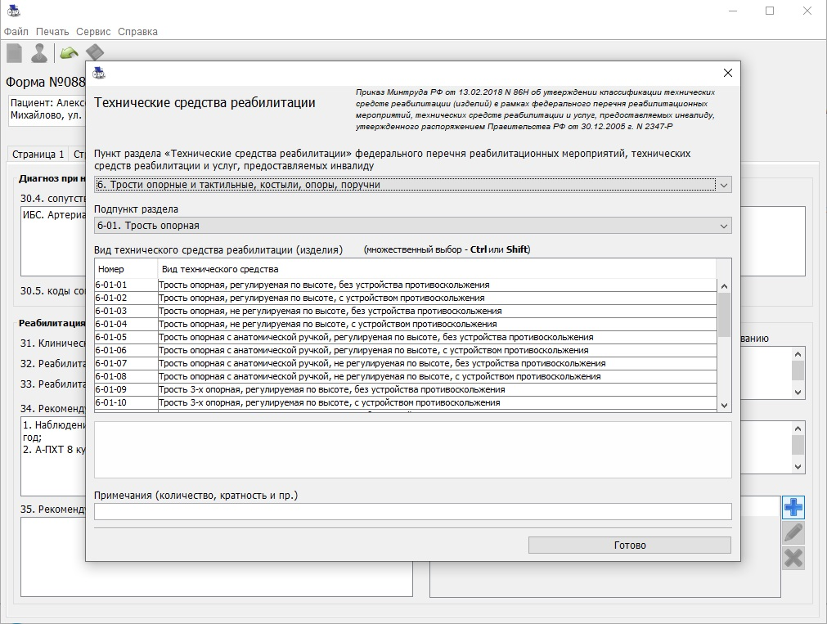Click the blue plus add icon

tap(793, 507)
